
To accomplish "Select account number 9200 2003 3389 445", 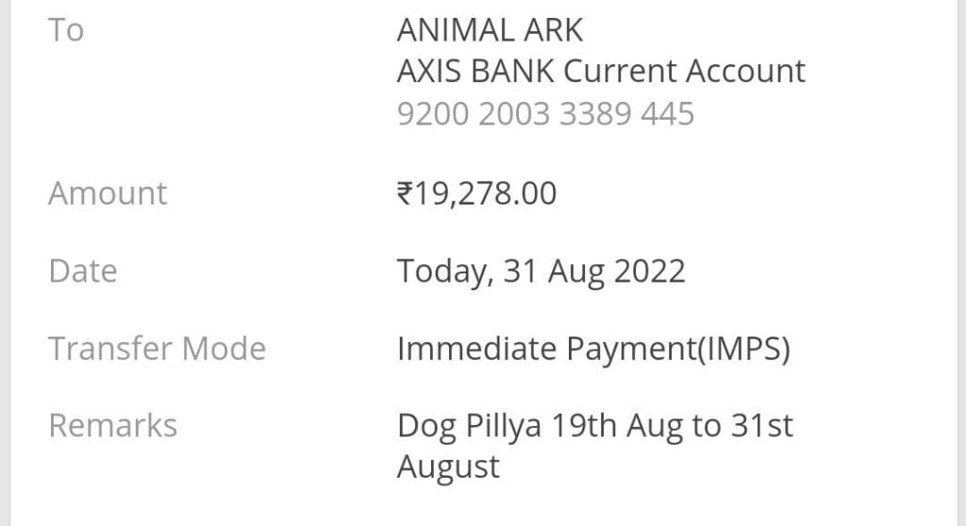I will (545, 114).
